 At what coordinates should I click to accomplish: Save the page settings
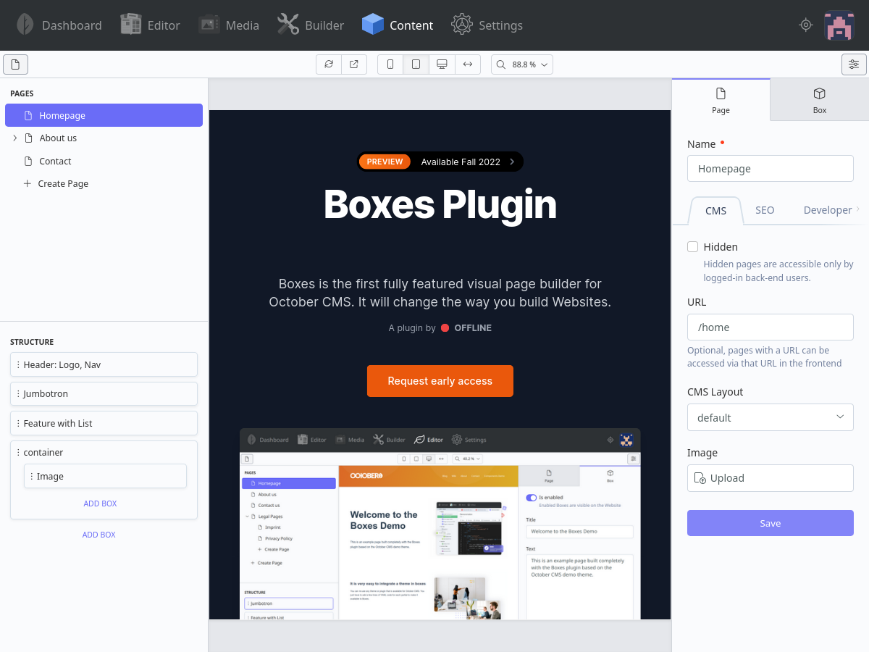point(771,523)
